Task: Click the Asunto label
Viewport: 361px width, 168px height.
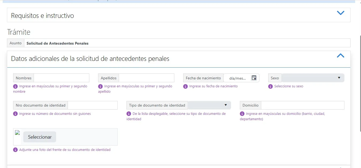Action: tap(16, 43)
